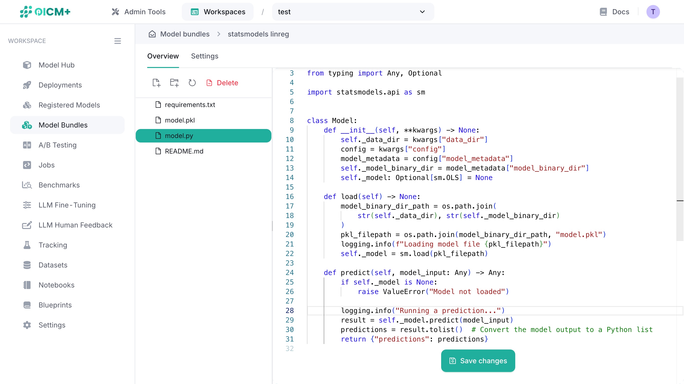
Task: Open Model Hub from the sidebar
Action: (56, 65)
